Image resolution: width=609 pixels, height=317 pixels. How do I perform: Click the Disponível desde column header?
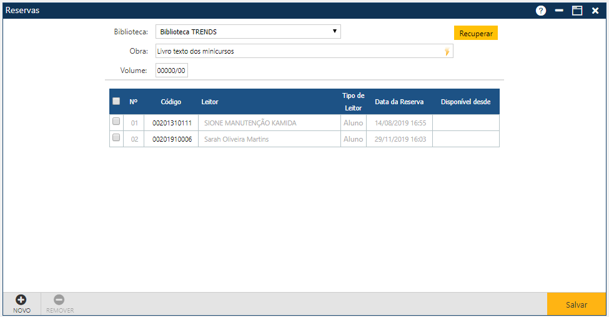(465, 102)
